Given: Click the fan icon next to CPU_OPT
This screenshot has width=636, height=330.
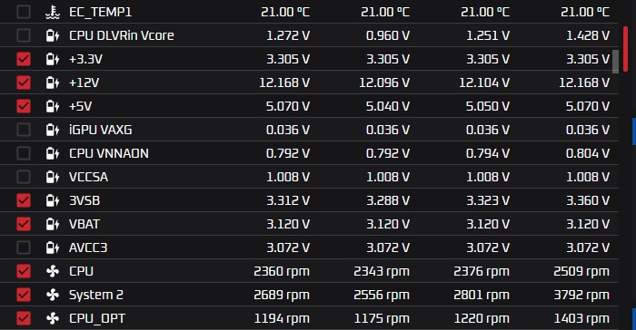Looking at the screenshot, I should (53, 318).
